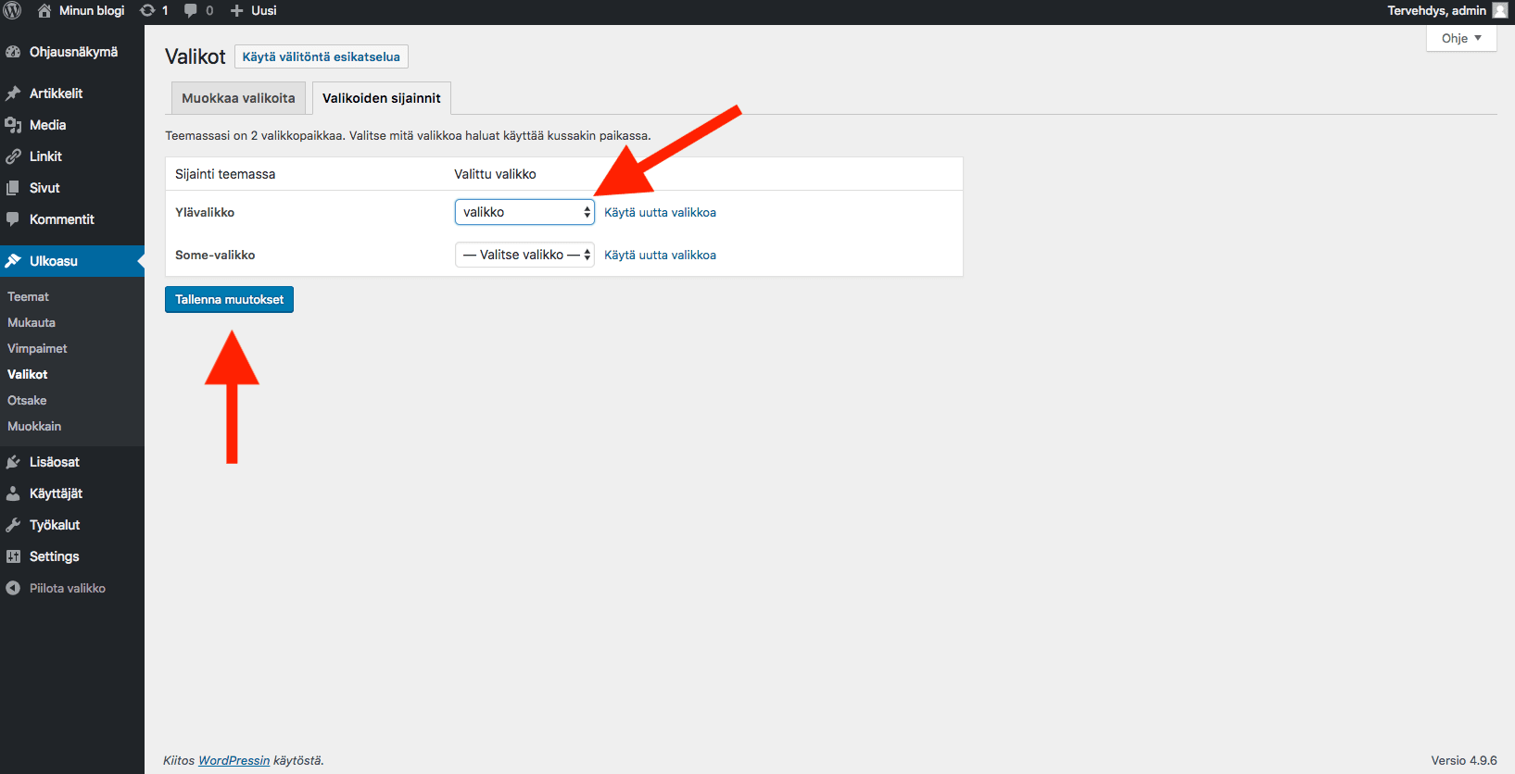The image size is (1515, 774).
Task: Click Tervehdys, admin account menu
Action: tap(1447, 10)
